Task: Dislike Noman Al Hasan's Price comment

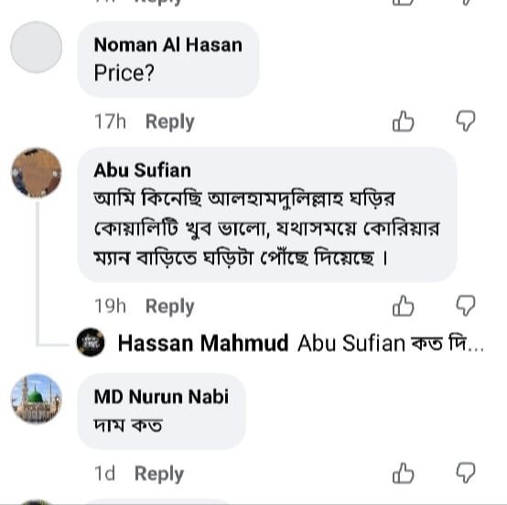Action: point(466,121)
